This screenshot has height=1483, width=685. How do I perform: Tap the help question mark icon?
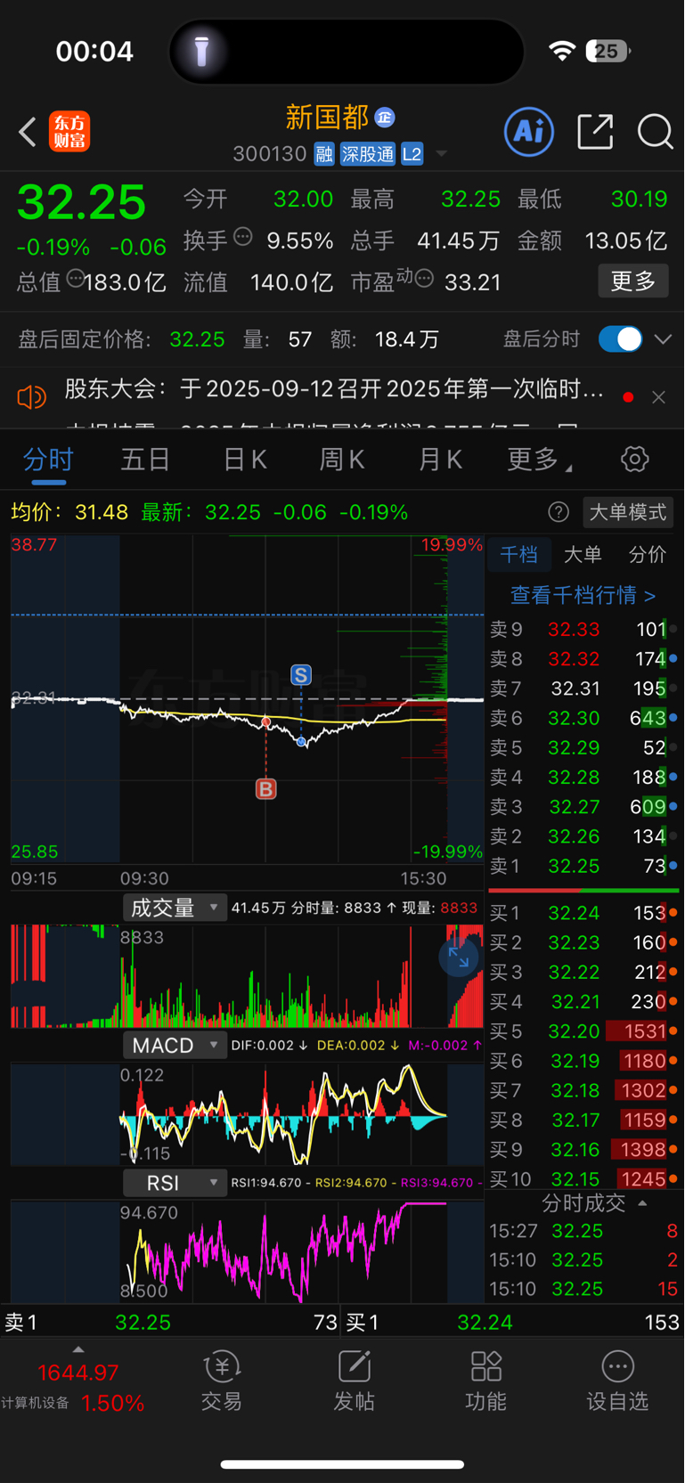click(559, 512)
